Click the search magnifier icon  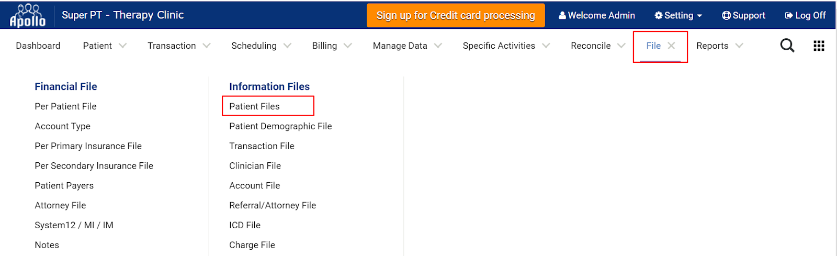tap(787, 46)
